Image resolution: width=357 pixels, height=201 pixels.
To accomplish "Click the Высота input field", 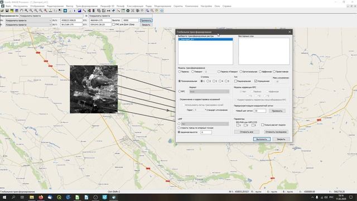I will [130, 20].
